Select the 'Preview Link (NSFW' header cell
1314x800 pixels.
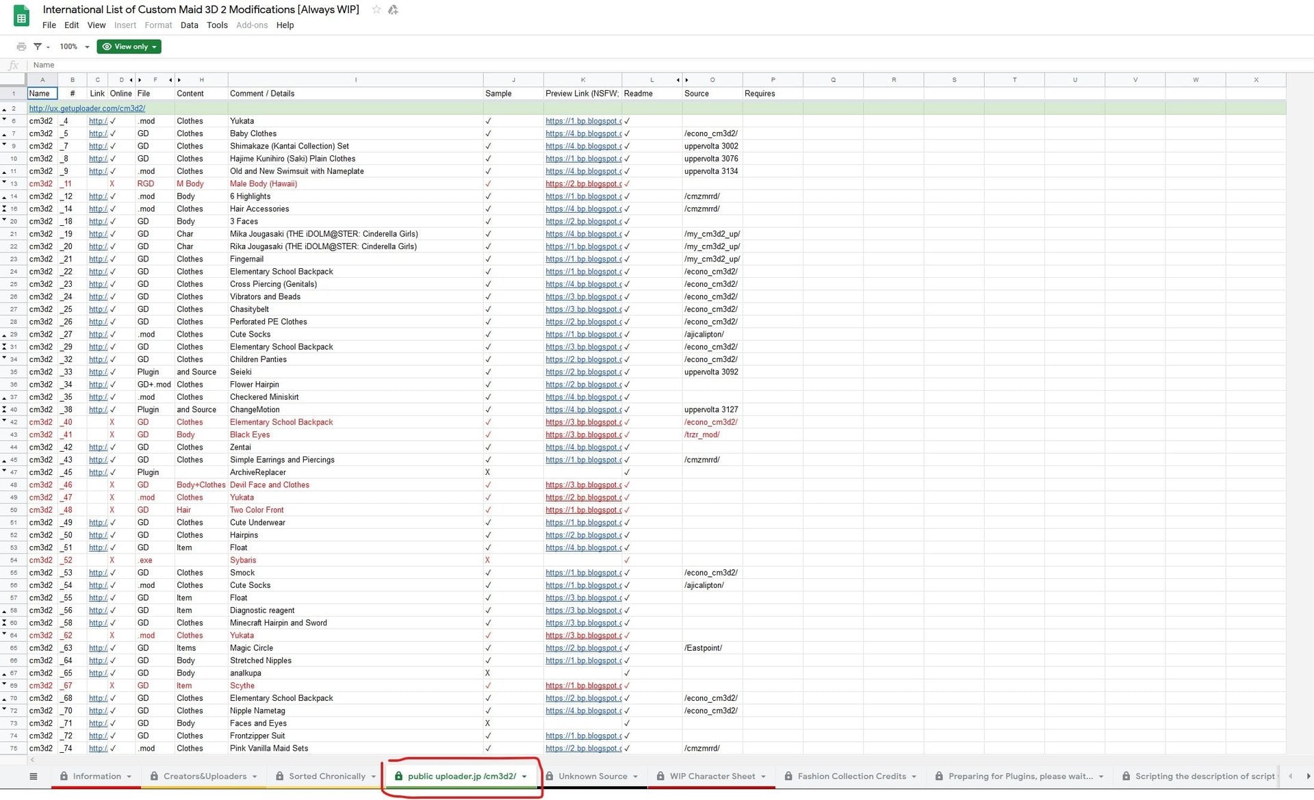tap(582, 94)
